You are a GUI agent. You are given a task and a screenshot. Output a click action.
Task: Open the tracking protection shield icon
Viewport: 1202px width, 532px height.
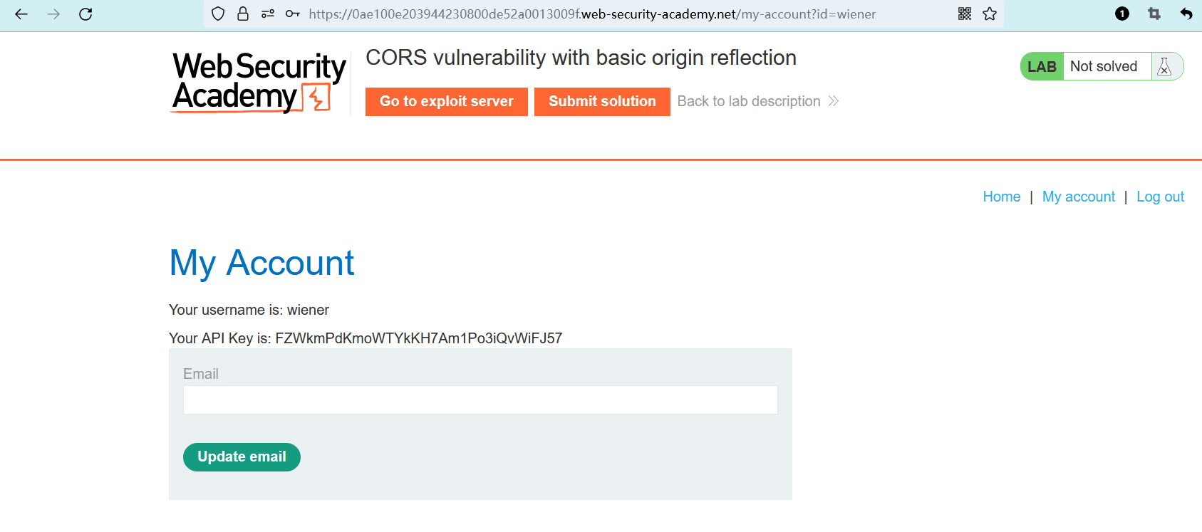pyautogui.click(x=218, y=14)
